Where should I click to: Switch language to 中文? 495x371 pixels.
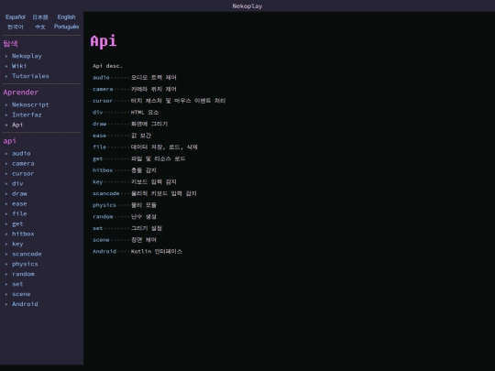(x=40, y=27)
